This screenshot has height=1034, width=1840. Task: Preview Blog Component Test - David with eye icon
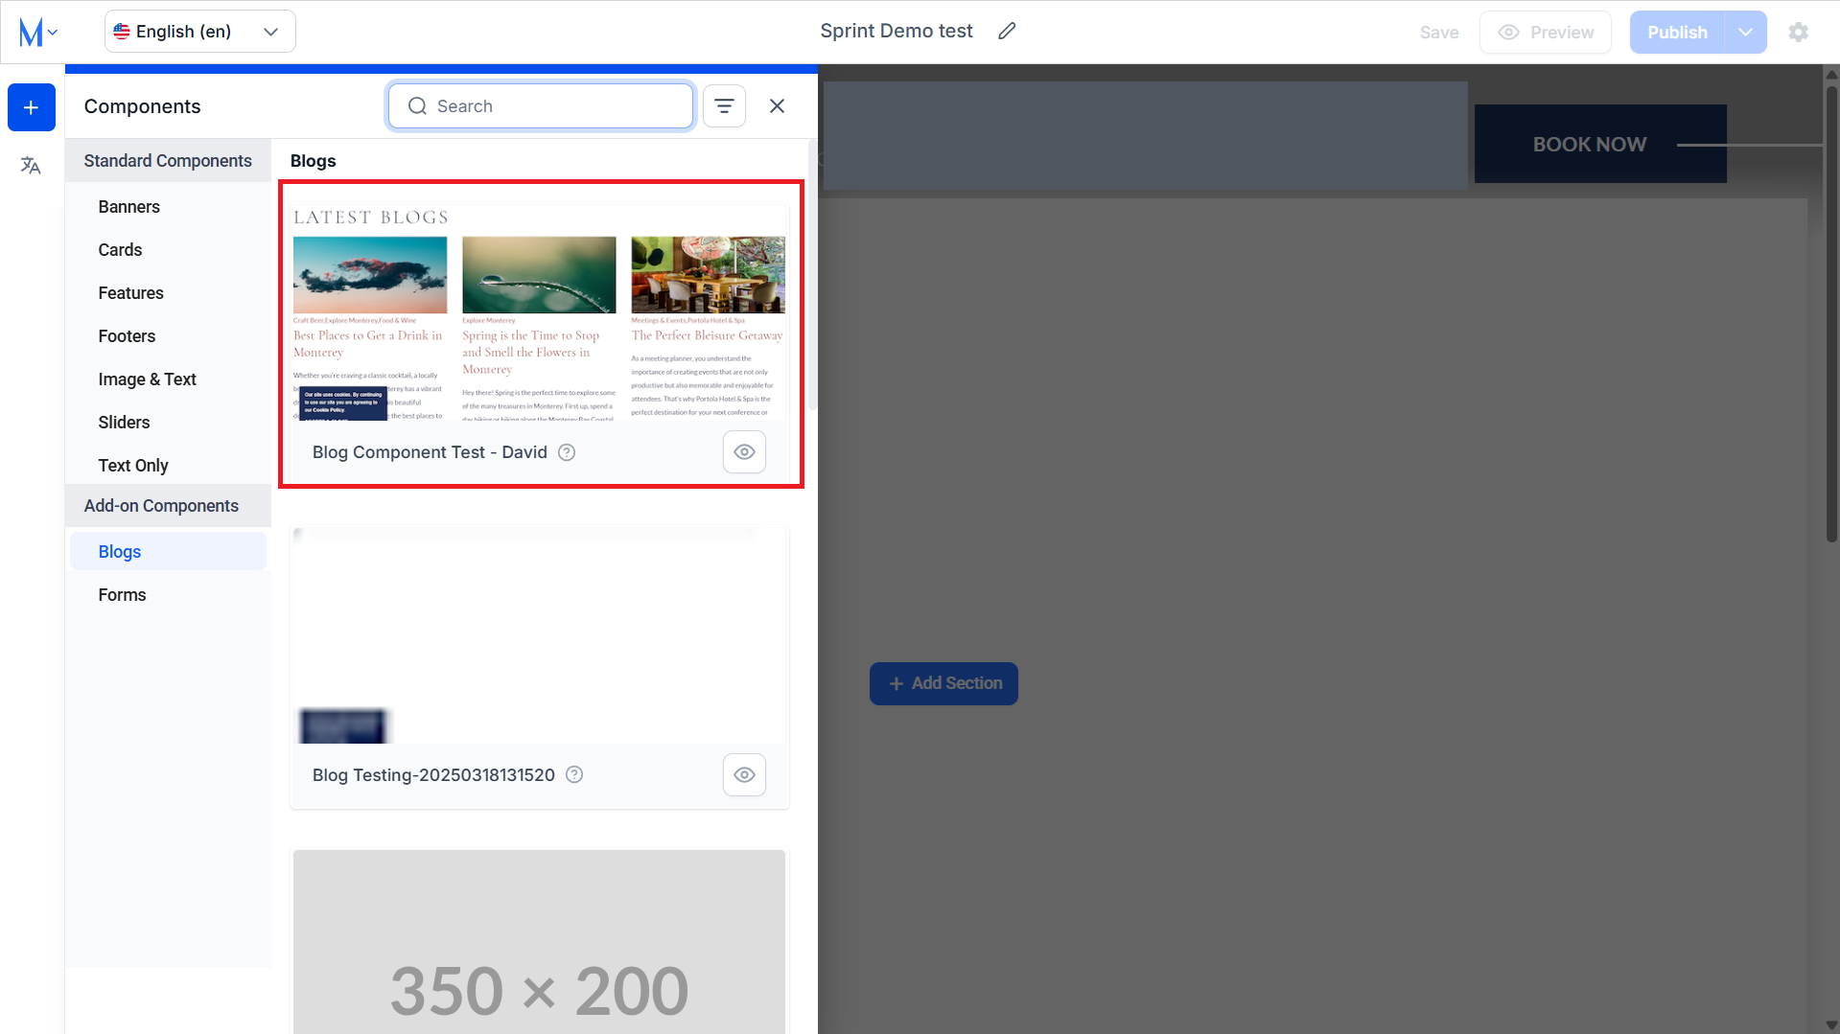pyautogui.click(x=744, y=452)
